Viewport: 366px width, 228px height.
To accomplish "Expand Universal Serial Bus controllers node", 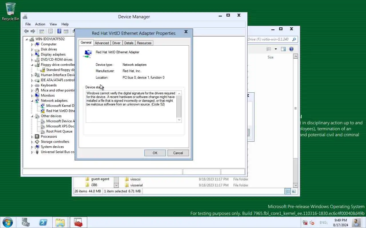I will coord(32,152).
